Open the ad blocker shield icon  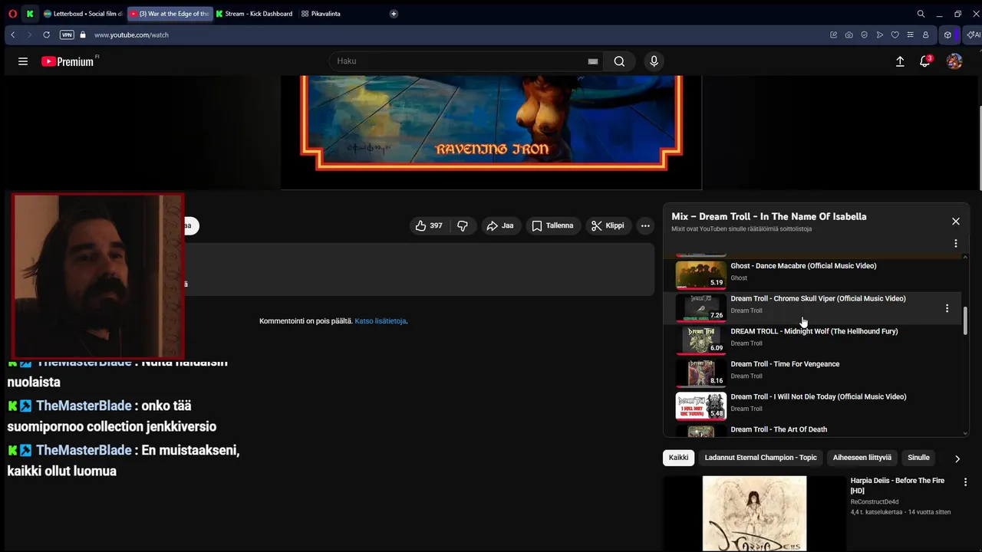coord(865,34)
